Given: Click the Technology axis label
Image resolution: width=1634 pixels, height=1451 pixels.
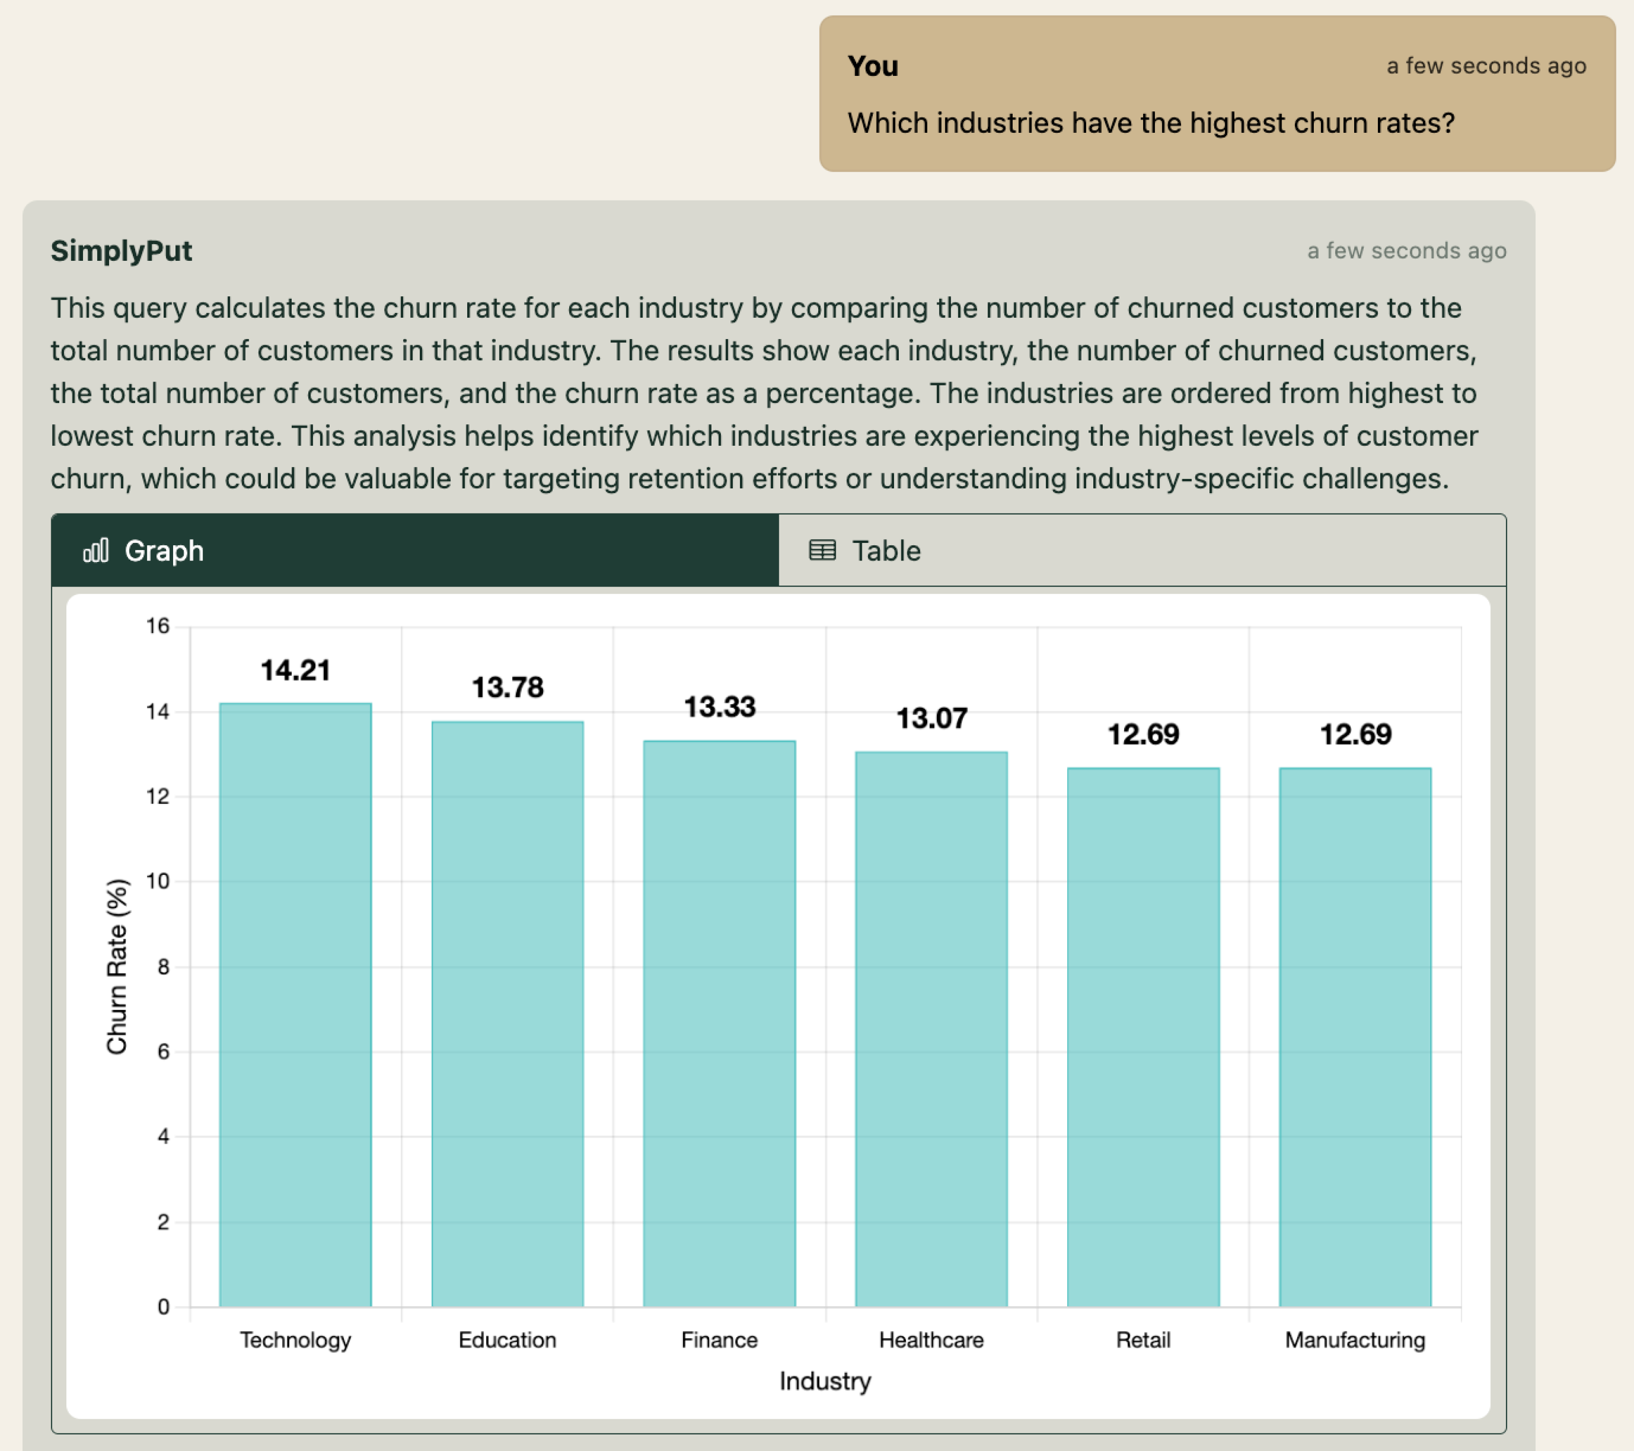Looking at the screenshot, I should point(296,1341).
